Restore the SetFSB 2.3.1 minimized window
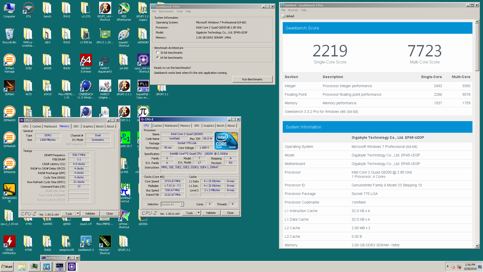Viewport: 483px width, 272px height. [x=68, y=258]
